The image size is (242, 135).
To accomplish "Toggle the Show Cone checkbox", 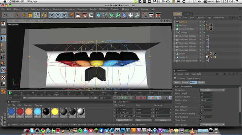I will tap(200, 120).
